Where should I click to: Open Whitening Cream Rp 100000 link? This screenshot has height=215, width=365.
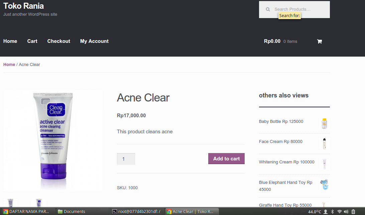coord(286,162)
